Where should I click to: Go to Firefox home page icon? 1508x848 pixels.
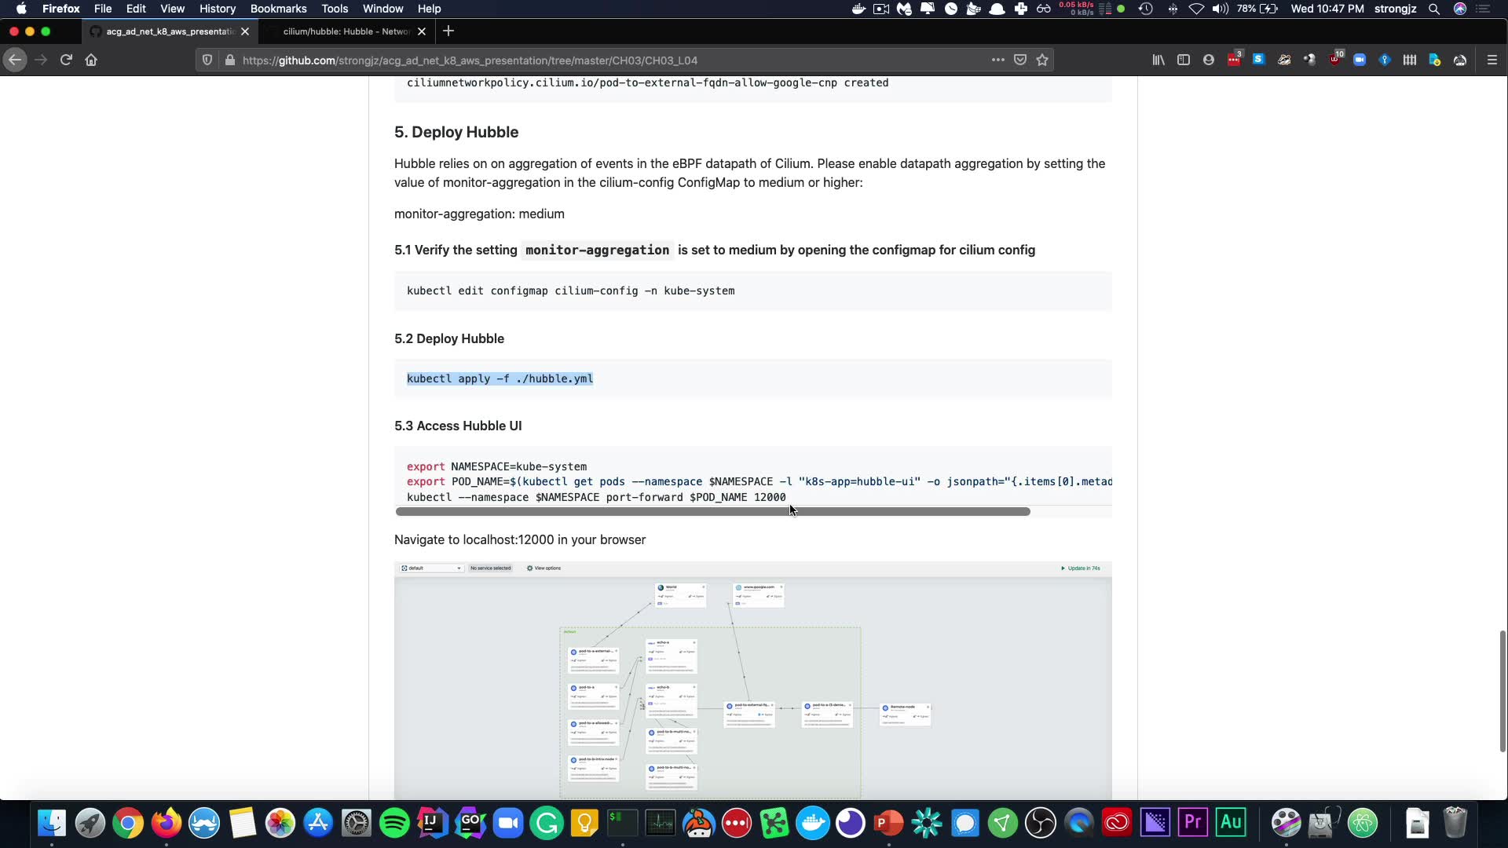coord(91,60)
